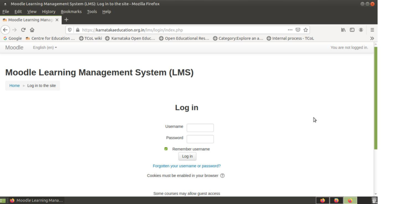Show site security padlock info

pos(77,30)
